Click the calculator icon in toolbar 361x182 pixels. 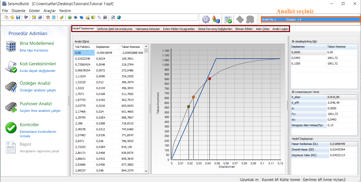pos(54,17)
